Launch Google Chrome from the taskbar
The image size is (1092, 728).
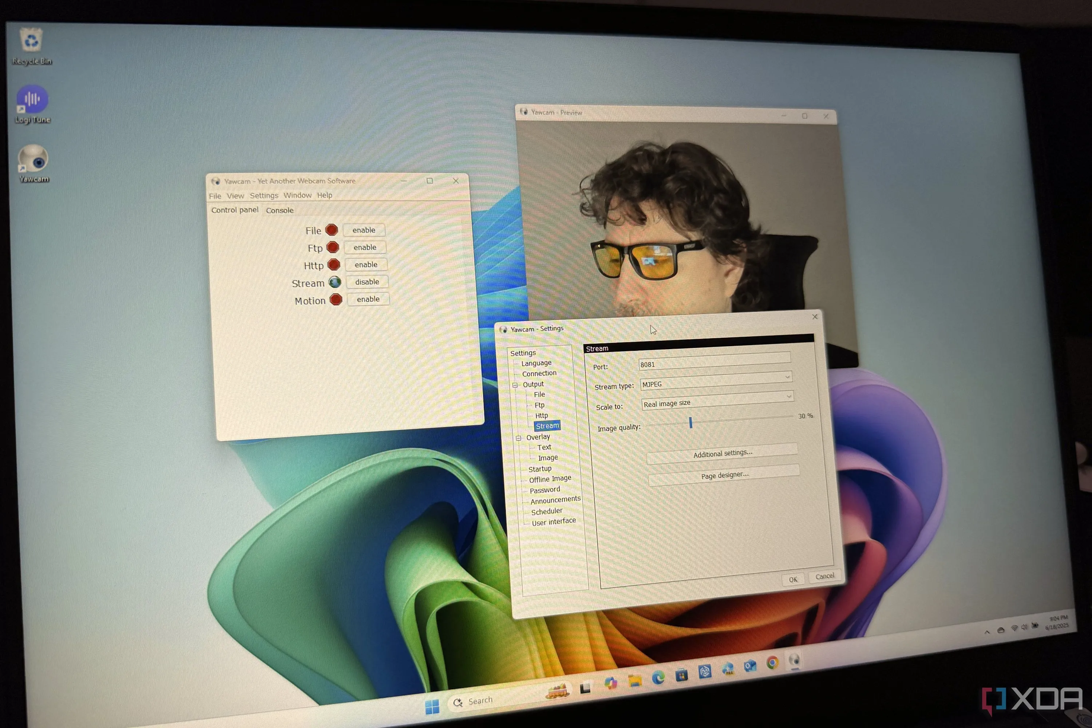point(772,663)
